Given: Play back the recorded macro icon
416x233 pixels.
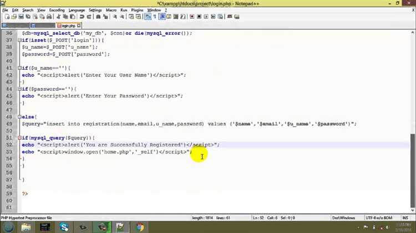Looking at the screenshot, I should click(206, 17).
